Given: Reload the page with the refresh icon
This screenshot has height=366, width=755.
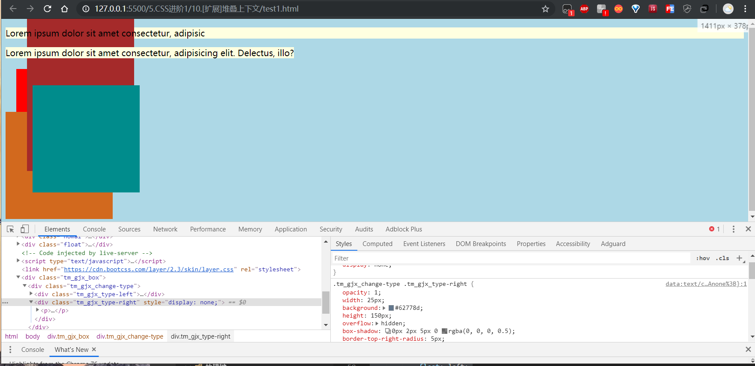Looking at the screenshot, I should (x=47, y=9).
